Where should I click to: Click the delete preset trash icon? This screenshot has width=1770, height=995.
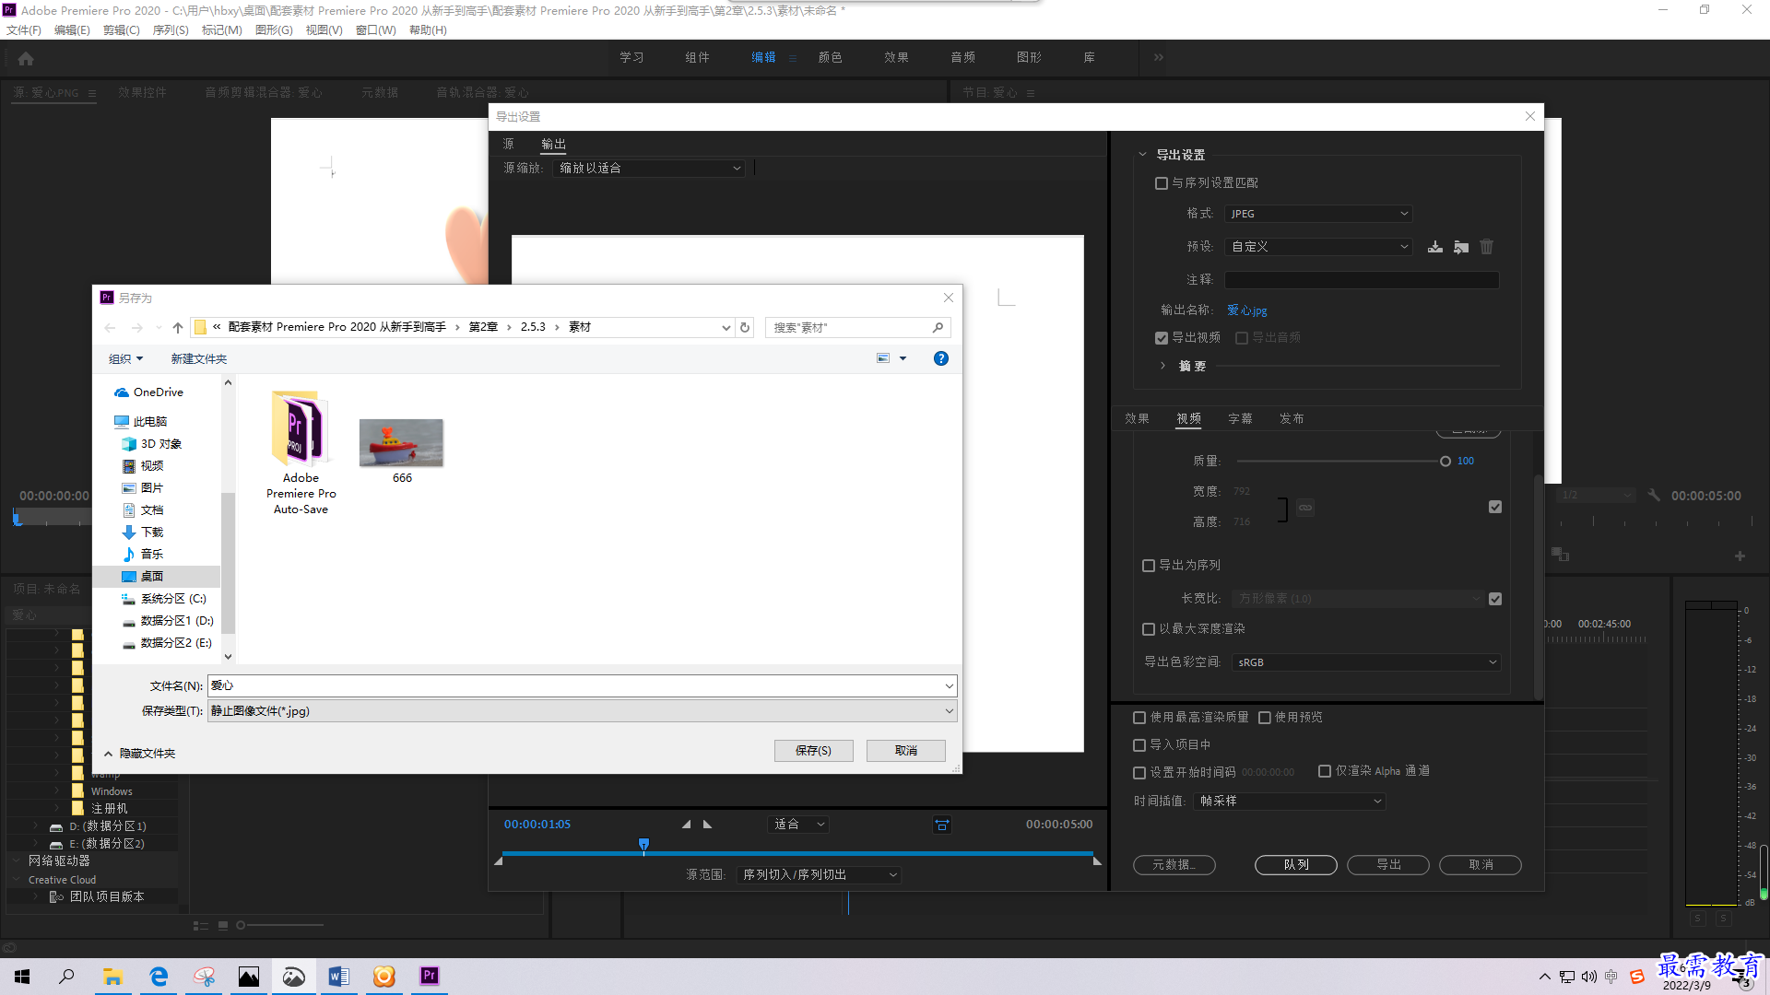click(1486, 247)
